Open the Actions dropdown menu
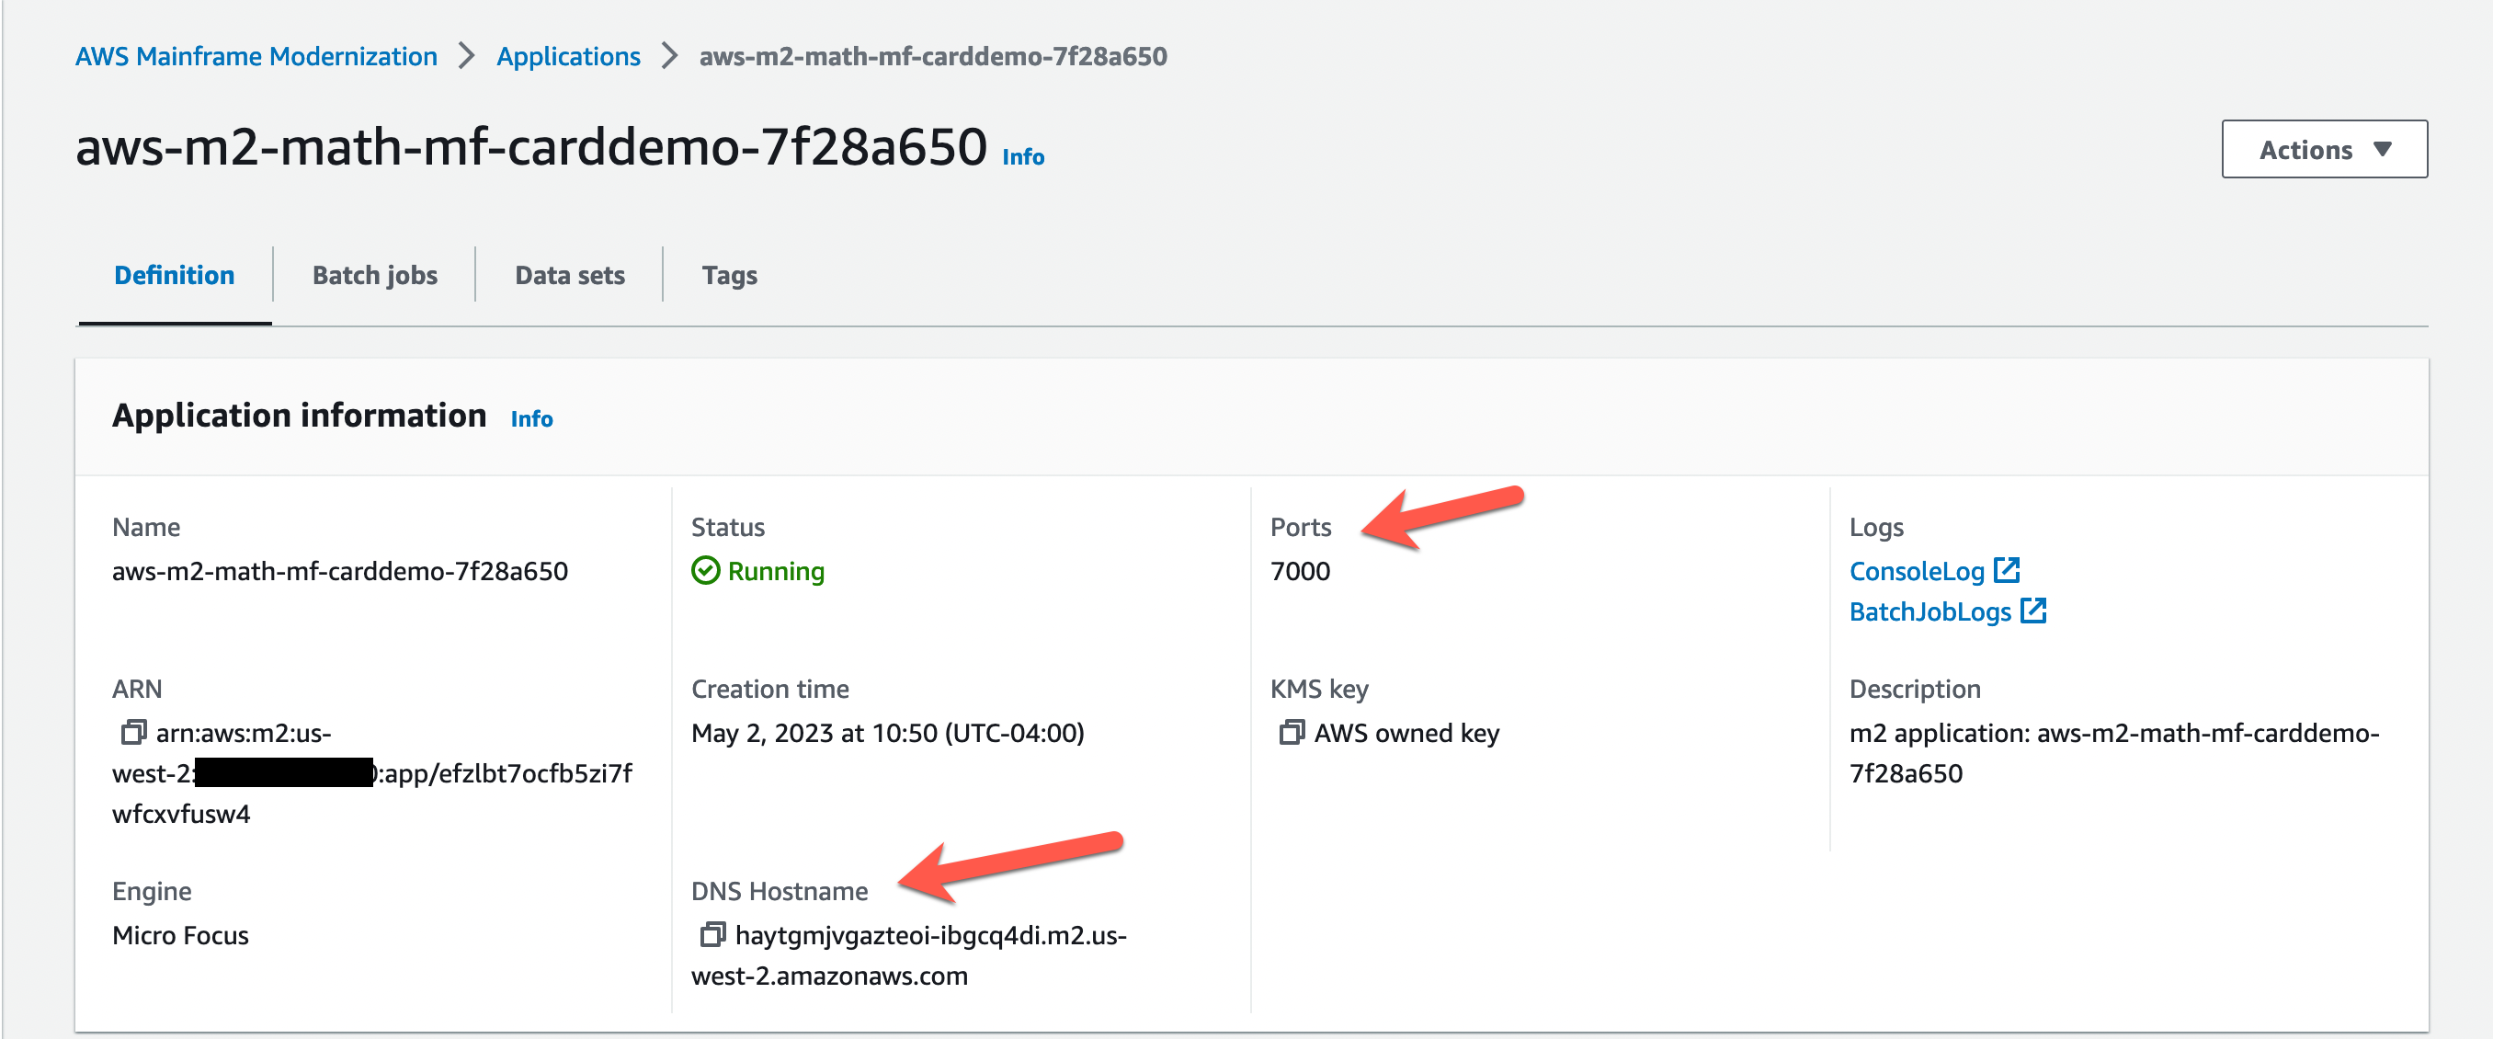Screen dimensions: 2493x1039 pyautogui.click(x=2324, y=149)
